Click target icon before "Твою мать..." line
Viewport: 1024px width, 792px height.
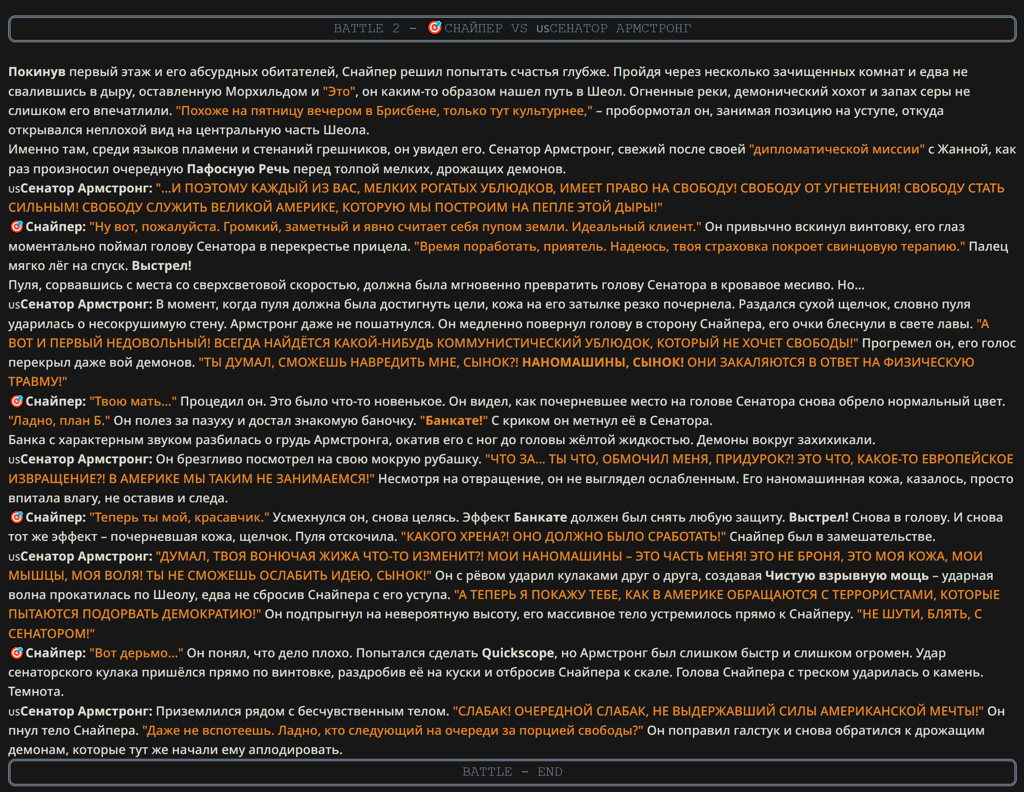pyautogui.click(x=17, y=401)
